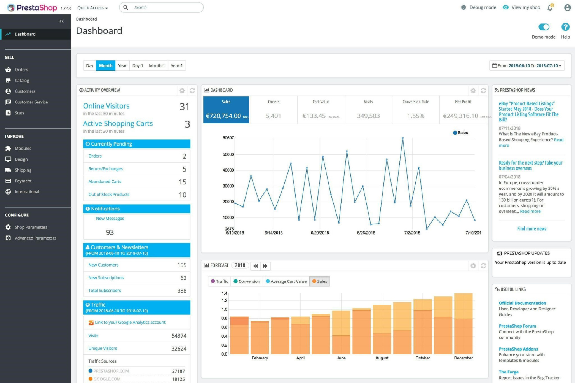Disable Demo mode
575x384 pixels.
pyautogui.click(x=544, y=26)
